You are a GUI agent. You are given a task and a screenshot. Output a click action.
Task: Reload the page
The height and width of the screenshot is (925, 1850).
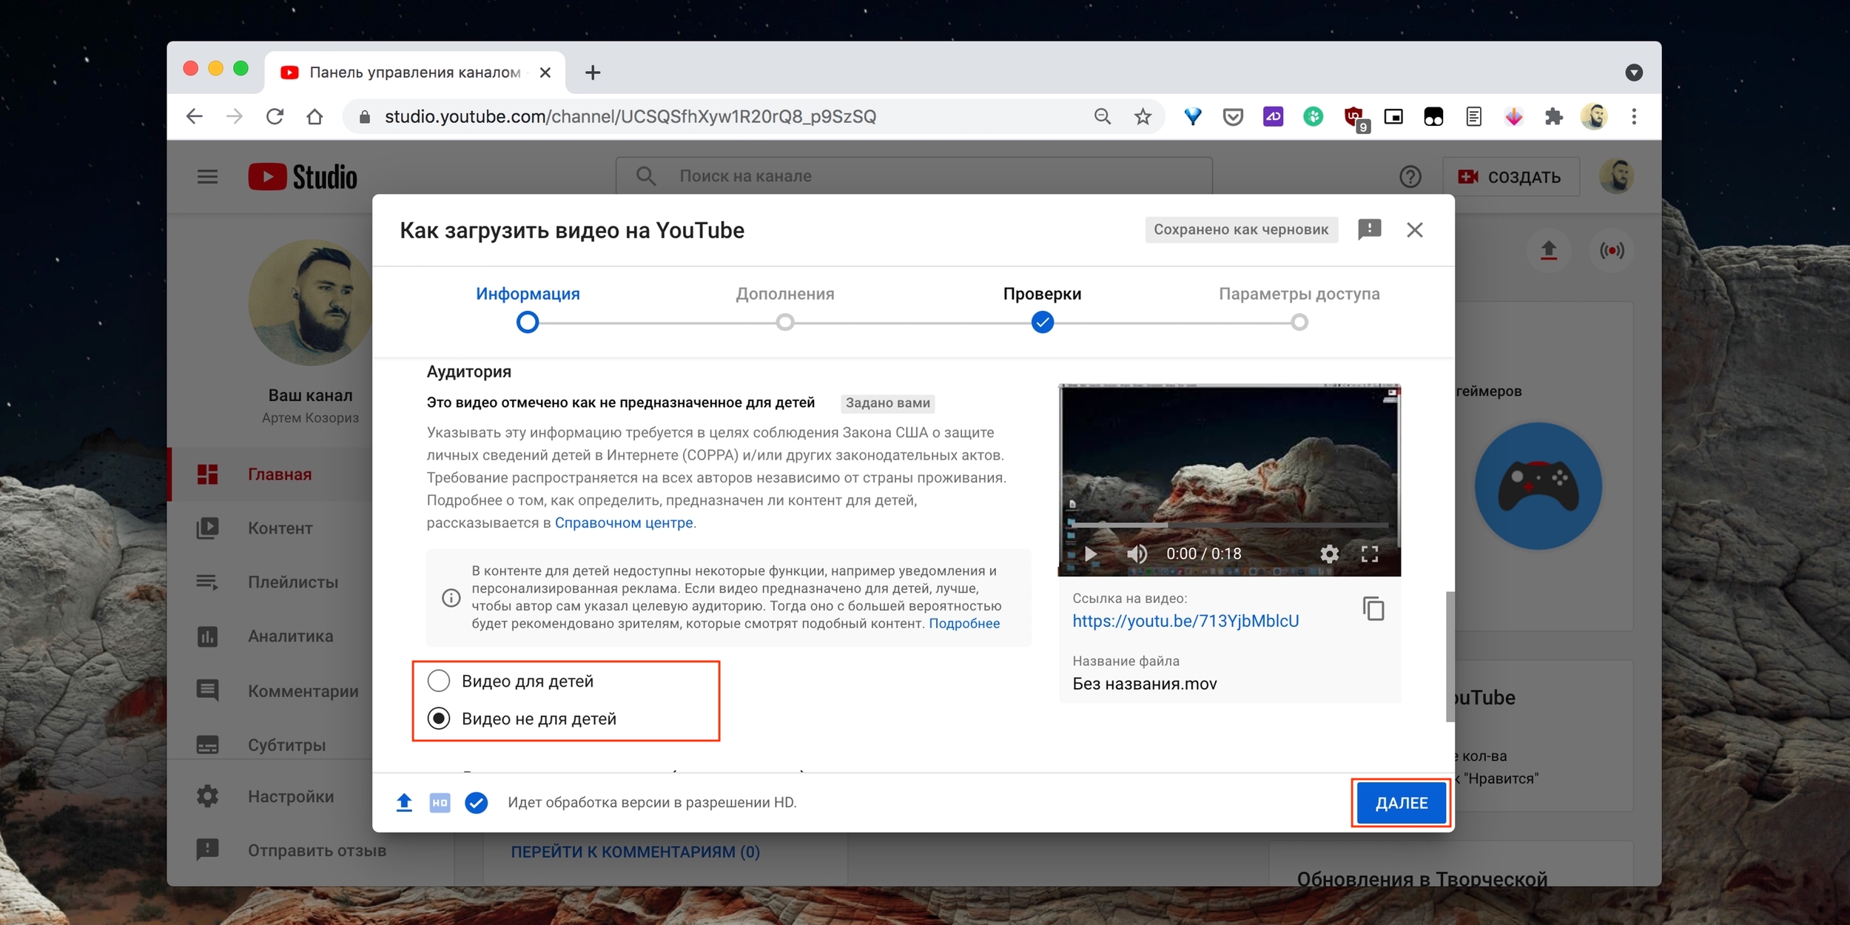click(x=275, y=116)
